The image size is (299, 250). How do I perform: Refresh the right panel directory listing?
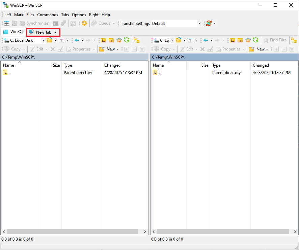256,40
